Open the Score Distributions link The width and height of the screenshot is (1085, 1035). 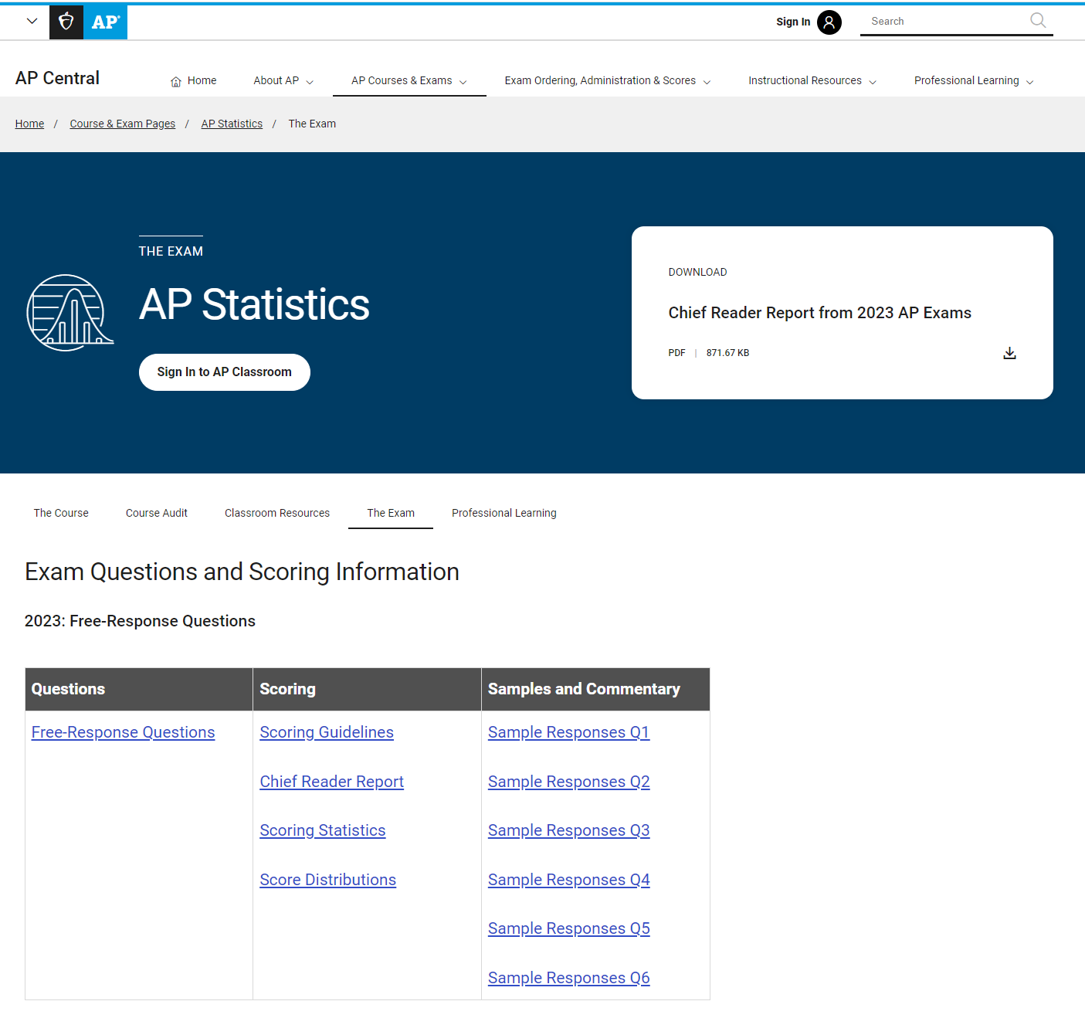click(327, 880)
